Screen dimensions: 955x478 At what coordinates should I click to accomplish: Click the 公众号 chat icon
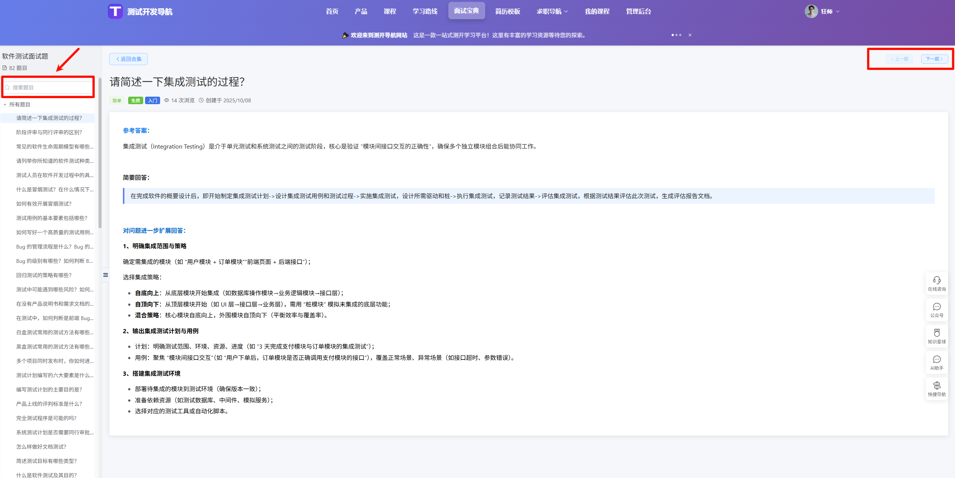click(936, 307)
